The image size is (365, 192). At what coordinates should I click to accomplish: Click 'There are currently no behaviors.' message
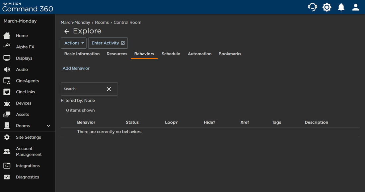point(110,132)
